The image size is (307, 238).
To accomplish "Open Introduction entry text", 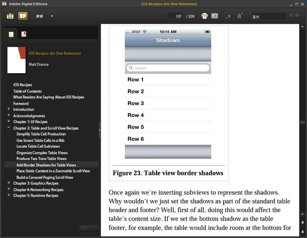I will coord(24,110).
